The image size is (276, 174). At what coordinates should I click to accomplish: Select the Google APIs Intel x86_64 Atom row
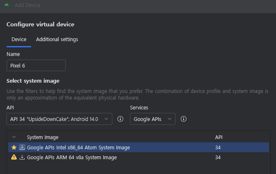pyautogui.click(x=138, y=147)
